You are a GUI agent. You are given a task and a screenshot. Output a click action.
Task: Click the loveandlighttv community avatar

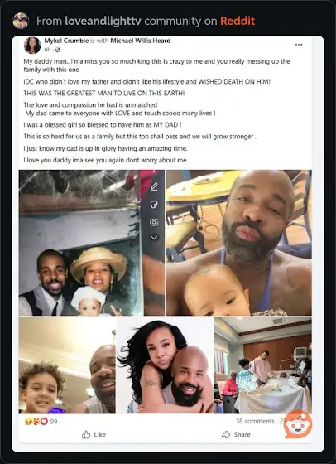point(21,21)
